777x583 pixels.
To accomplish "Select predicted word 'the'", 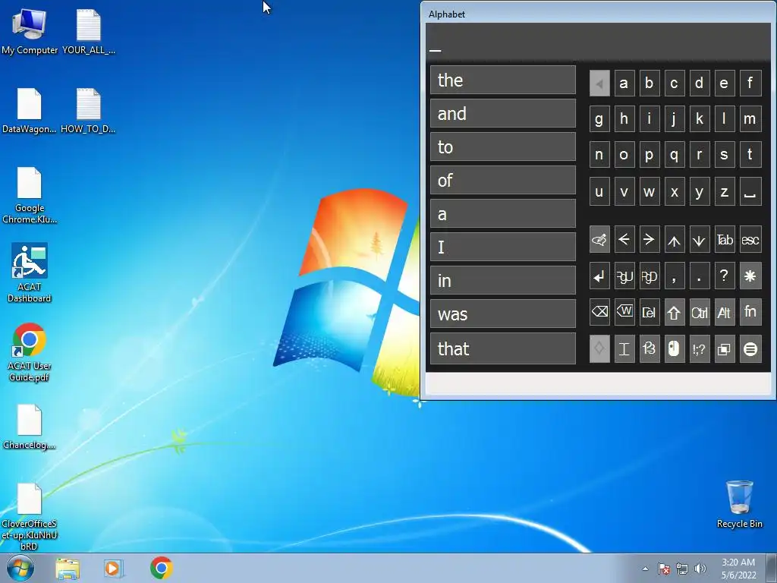I will [502, 80].
